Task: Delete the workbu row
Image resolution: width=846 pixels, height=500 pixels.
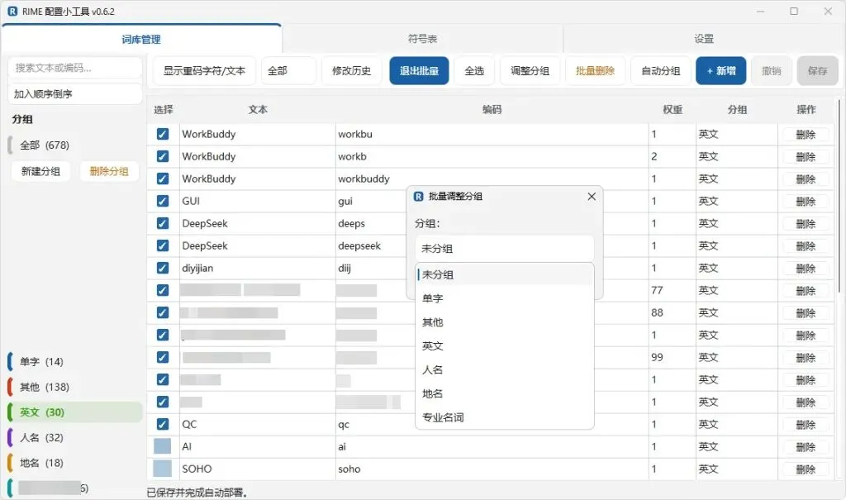Action: click(x=806, y=135)
